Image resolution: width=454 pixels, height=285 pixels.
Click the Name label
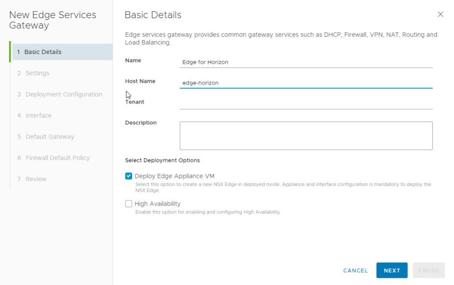(133, 61)
